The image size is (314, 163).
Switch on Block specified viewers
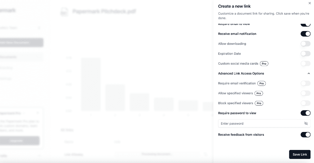tap(305, 103)
